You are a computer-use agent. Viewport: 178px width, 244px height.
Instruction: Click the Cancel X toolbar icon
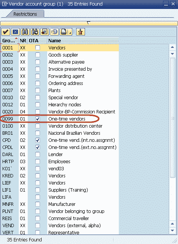15,32
